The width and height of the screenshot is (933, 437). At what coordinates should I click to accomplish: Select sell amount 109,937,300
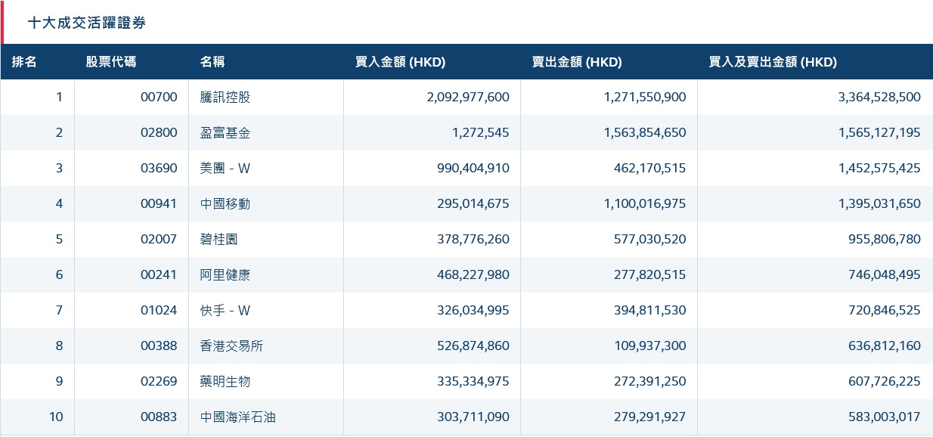coord(650,346)
